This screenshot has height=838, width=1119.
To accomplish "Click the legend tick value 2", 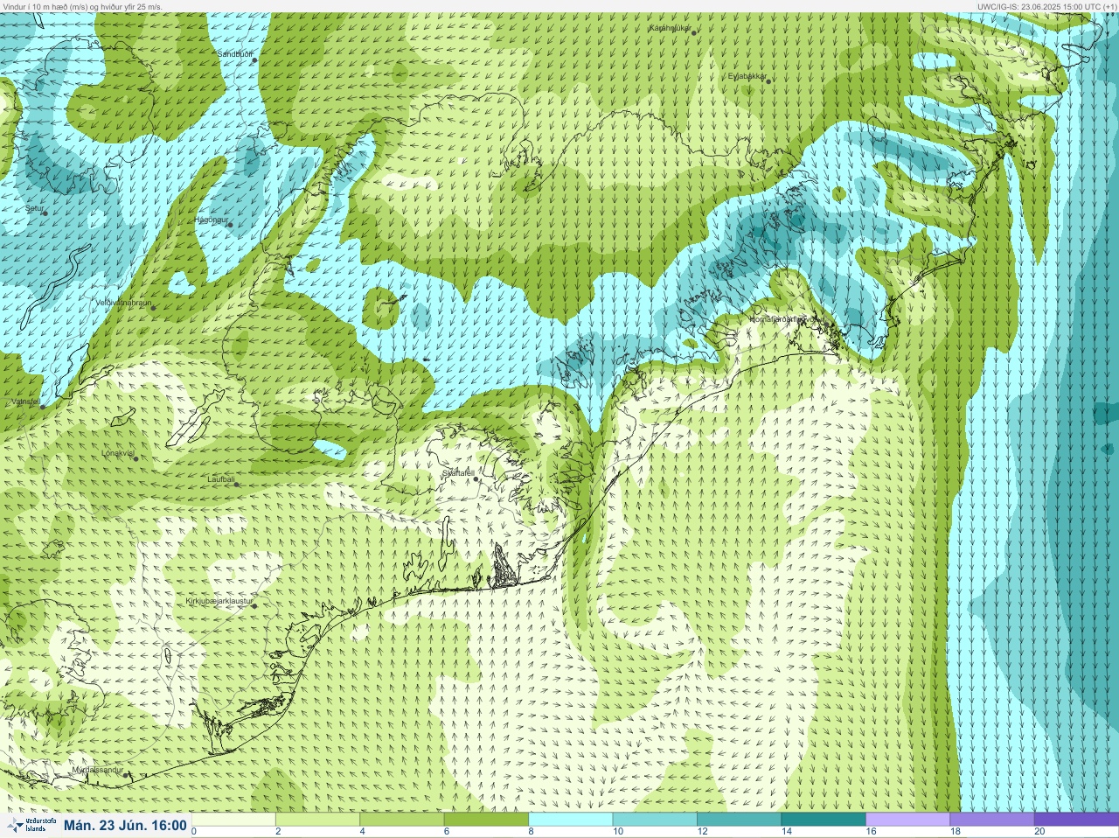I will tap(278, 831).
